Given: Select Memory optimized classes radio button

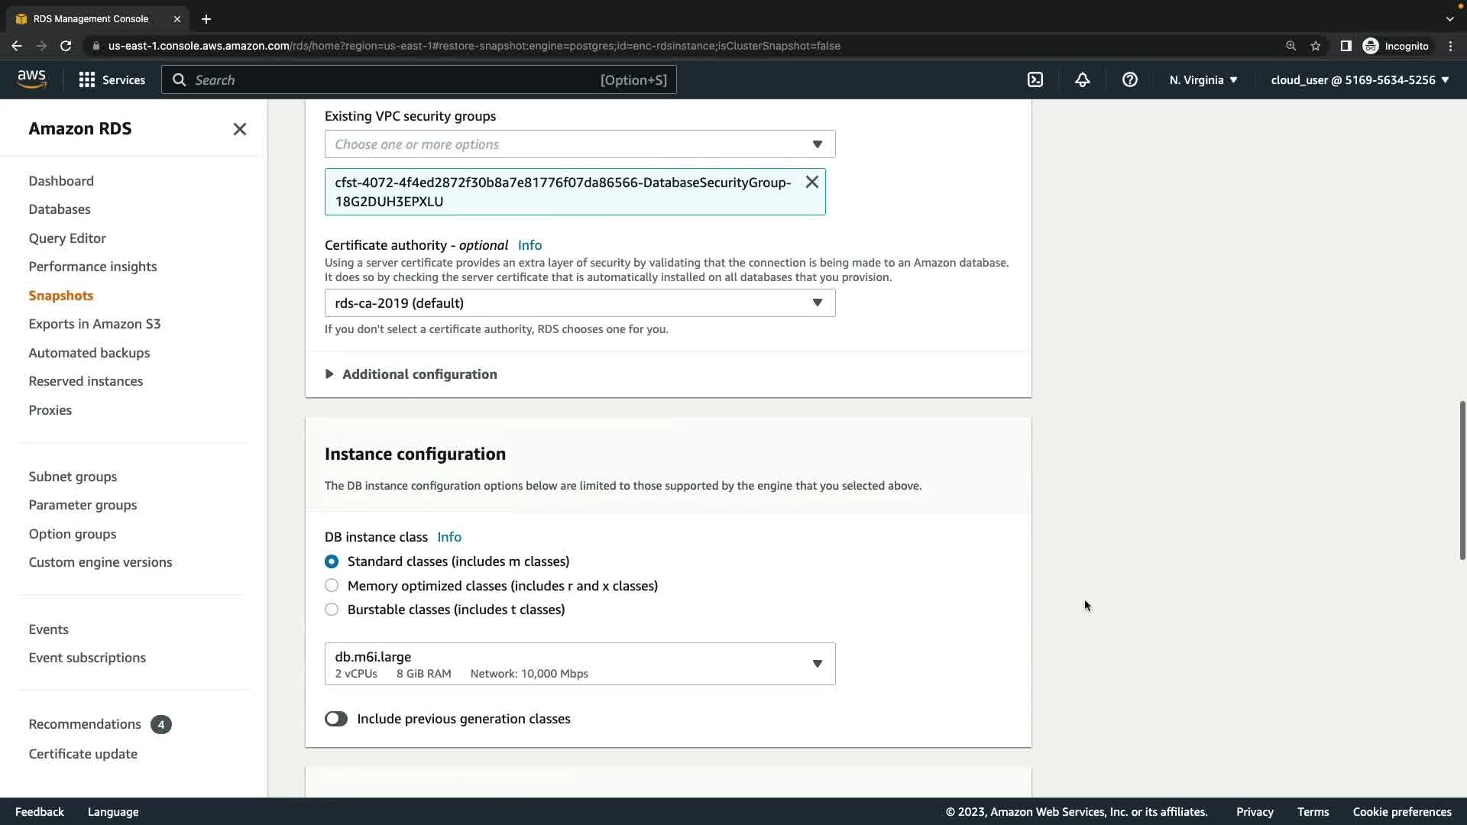Looking at the screenshot, I should (332, 586).
